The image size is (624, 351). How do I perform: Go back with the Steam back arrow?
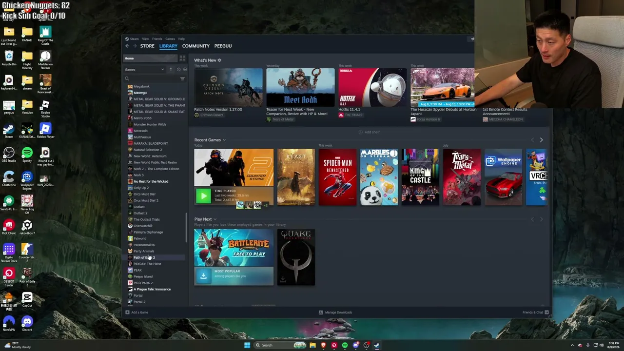coord(127,46)
